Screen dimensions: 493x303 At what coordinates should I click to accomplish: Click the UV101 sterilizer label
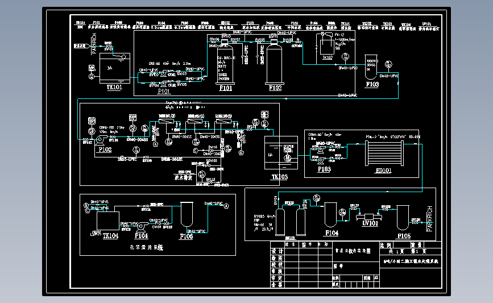coord(370,223)
